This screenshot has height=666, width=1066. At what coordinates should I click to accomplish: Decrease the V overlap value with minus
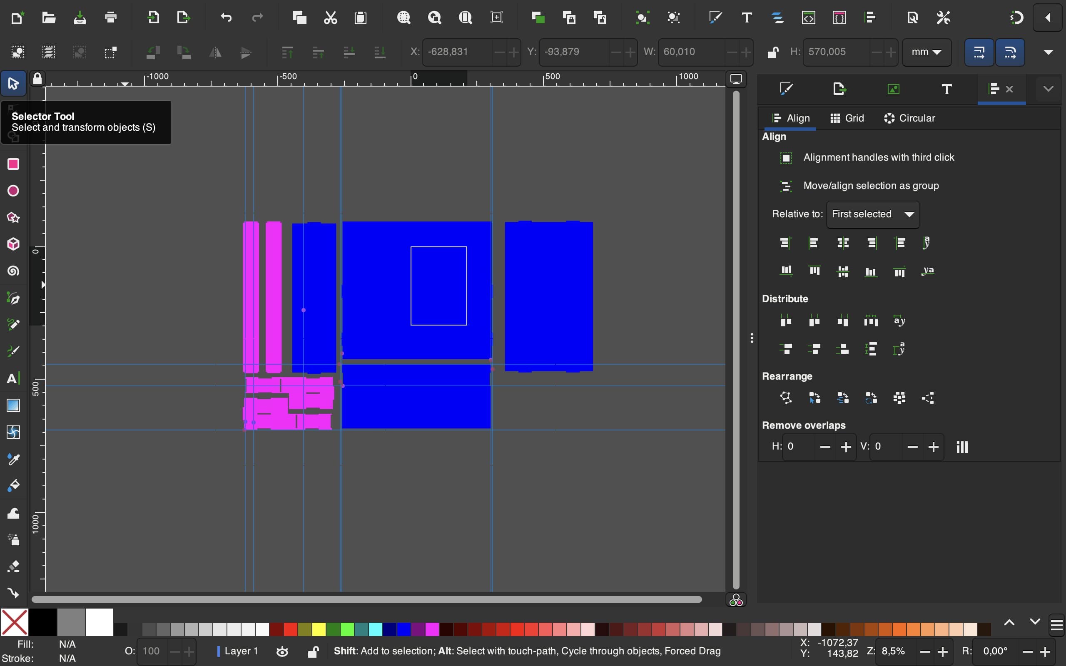click(x=912, y=447)
